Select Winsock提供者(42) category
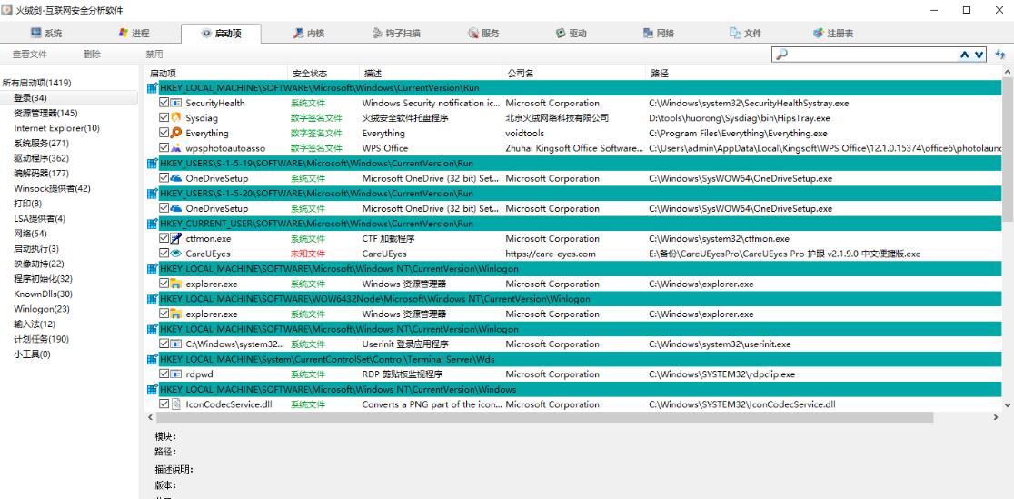1014x499 pixels. [x=53, y=188]
